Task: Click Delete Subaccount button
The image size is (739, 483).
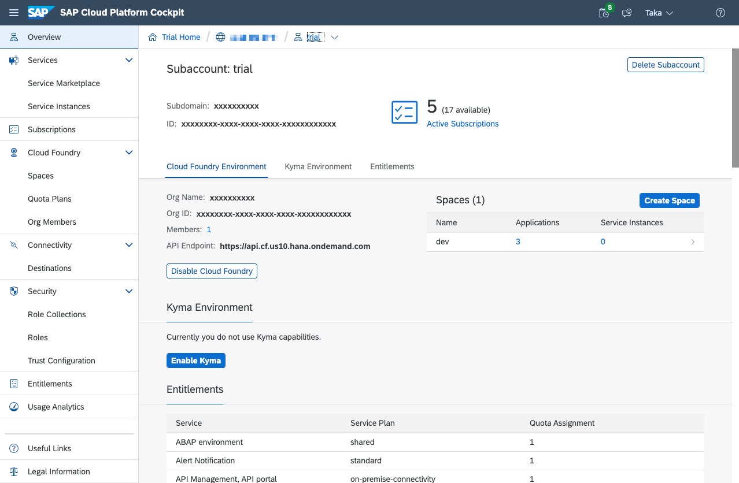Action: 666,65
